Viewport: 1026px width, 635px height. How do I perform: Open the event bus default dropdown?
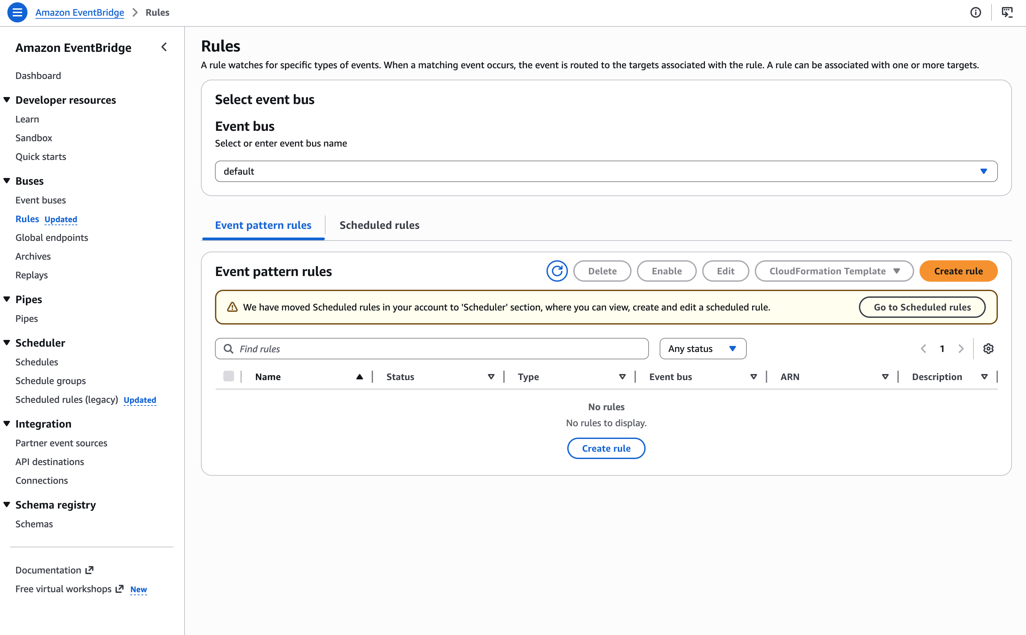(x=606, y=171)
